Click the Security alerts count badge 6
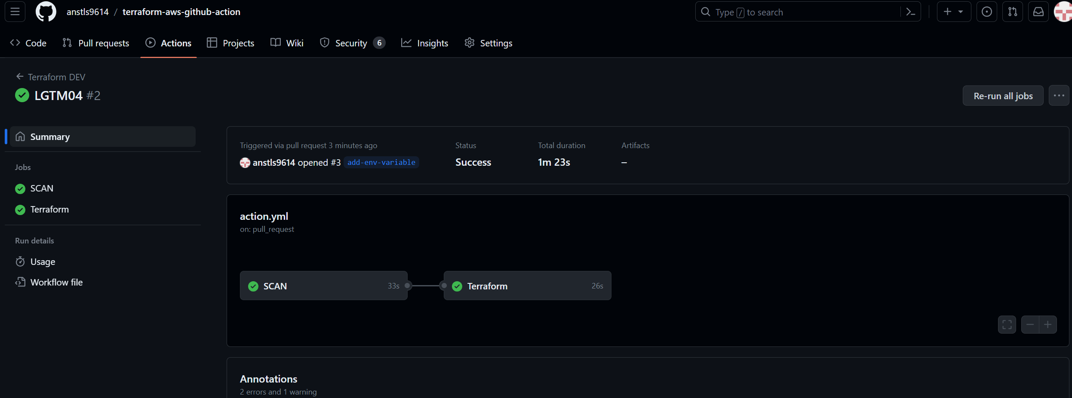This screenshot has height=398, width=1072. [379, 43]
